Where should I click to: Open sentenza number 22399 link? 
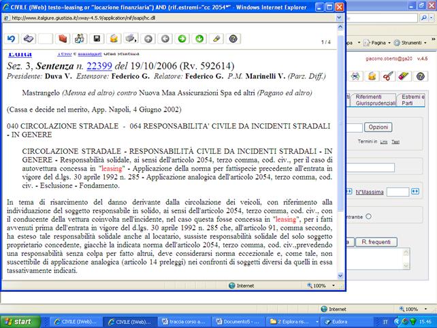[99, 66]
